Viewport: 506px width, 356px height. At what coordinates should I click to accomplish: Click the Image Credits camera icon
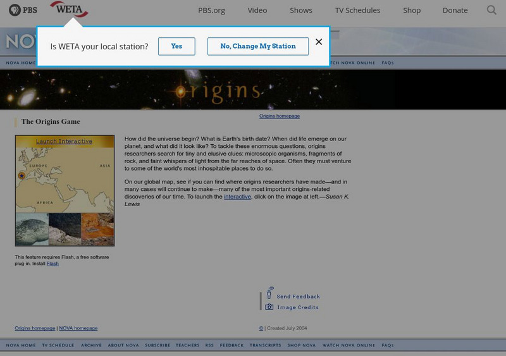point(269,307)
